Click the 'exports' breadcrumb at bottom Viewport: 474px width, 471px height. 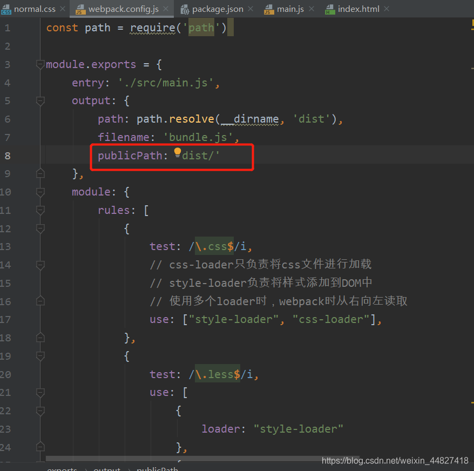(62, 469)
